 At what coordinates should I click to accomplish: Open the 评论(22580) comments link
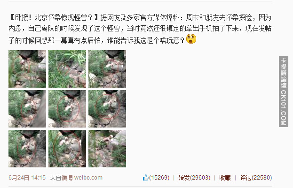256,178
